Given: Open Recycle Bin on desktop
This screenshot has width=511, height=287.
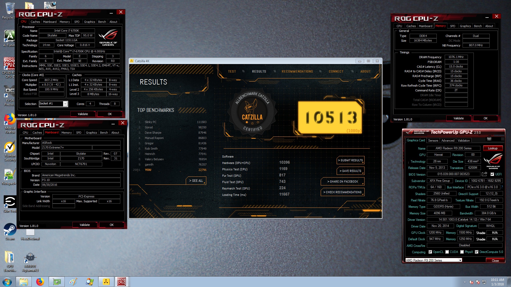Looking at the screenshot, I should click(x=9, y=11).
